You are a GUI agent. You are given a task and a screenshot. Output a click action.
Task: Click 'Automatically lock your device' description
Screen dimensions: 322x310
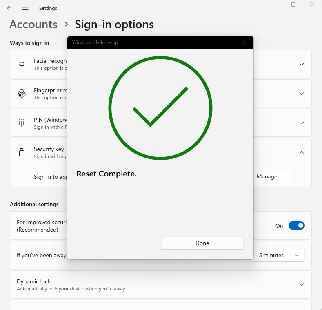tap(71, 289)
